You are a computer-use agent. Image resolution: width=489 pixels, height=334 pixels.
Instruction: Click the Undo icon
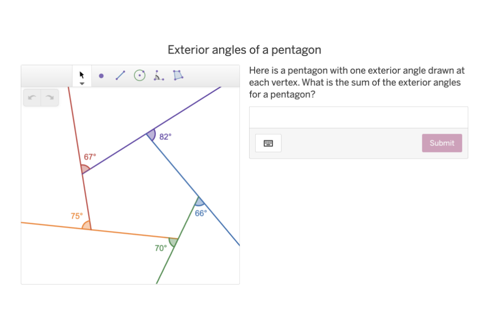32,97
